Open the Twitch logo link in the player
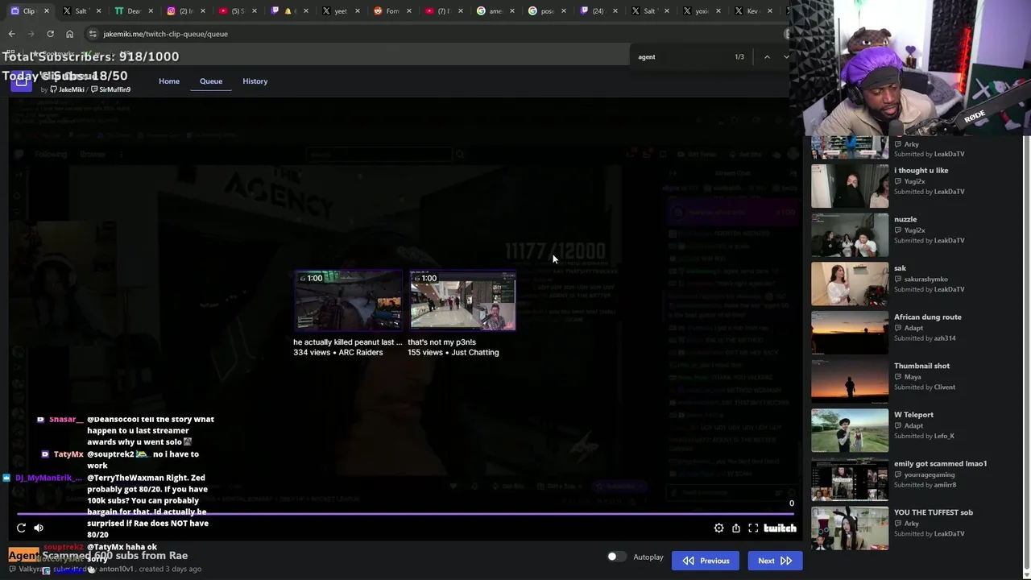1031x580 pixels. (x=780, y=528)
